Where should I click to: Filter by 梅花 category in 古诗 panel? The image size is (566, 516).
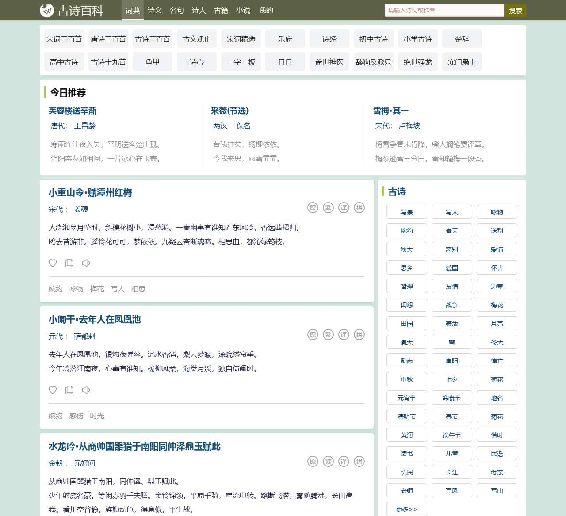[497, 305]
